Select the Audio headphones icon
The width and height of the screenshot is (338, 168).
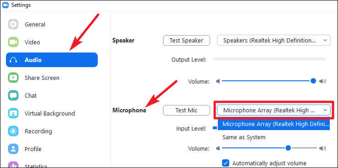pos(13,60)
